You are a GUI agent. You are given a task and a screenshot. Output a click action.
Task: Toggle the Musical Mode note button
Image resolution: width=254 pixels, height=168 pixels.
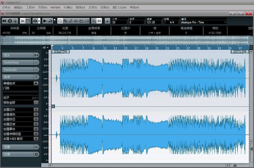pyautogui.click(x=107, y=21)
